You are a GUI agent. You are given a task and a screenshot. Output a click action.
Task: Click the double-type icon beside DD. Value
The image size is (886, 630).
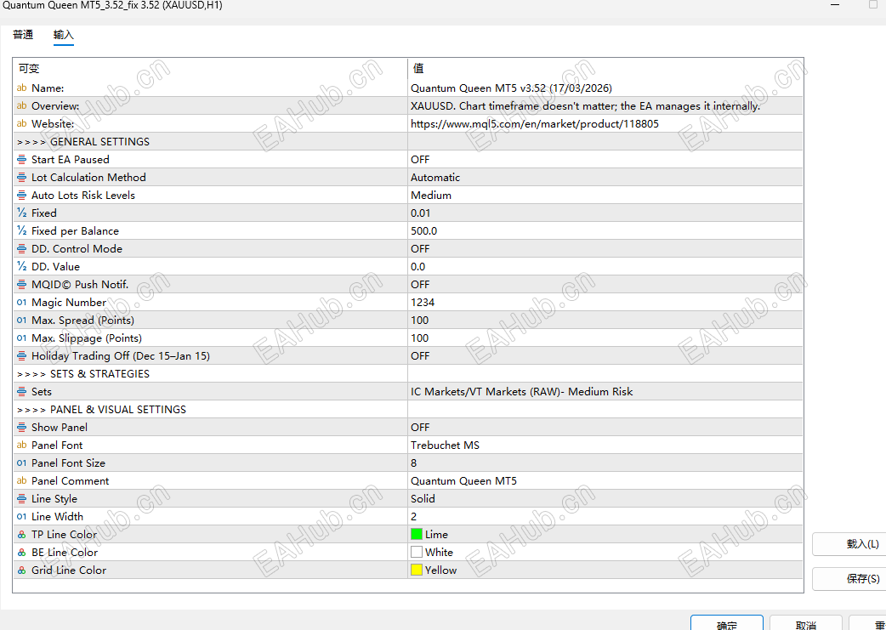21,267
